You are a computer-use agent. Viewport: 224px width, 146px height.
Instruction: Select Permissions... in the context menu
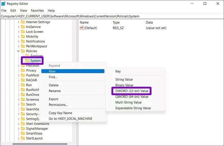[x=58, y=105]
